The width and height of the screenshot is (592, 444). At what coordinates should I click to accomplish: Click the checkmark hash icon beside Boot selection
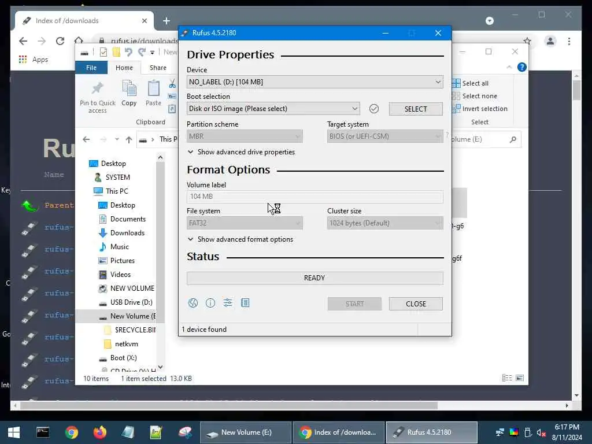(x=374, y=109)
